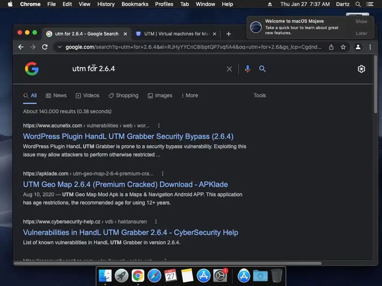Click Show on the macOS Mojave notification
Screen dimensions: 382x286
361,21
